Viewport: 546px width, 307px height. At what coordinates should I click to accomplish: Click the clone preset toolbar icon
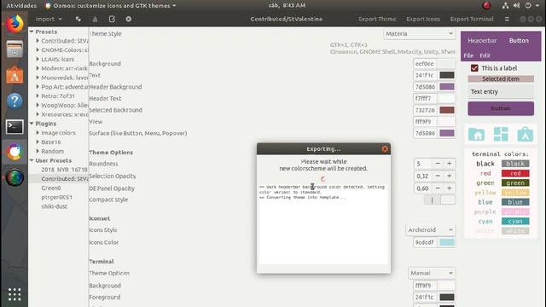[x=78, y=19]
